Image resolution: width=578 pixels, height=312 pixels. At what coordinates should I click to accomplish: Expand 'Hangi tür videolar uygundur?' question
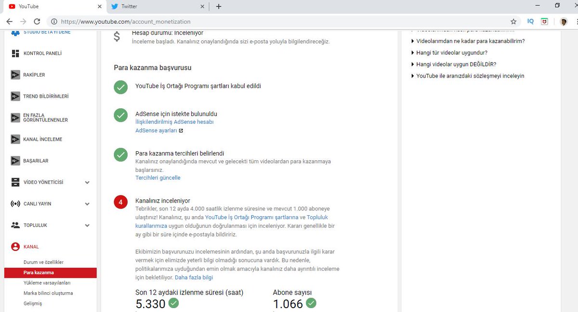click(x=449, y=52)
